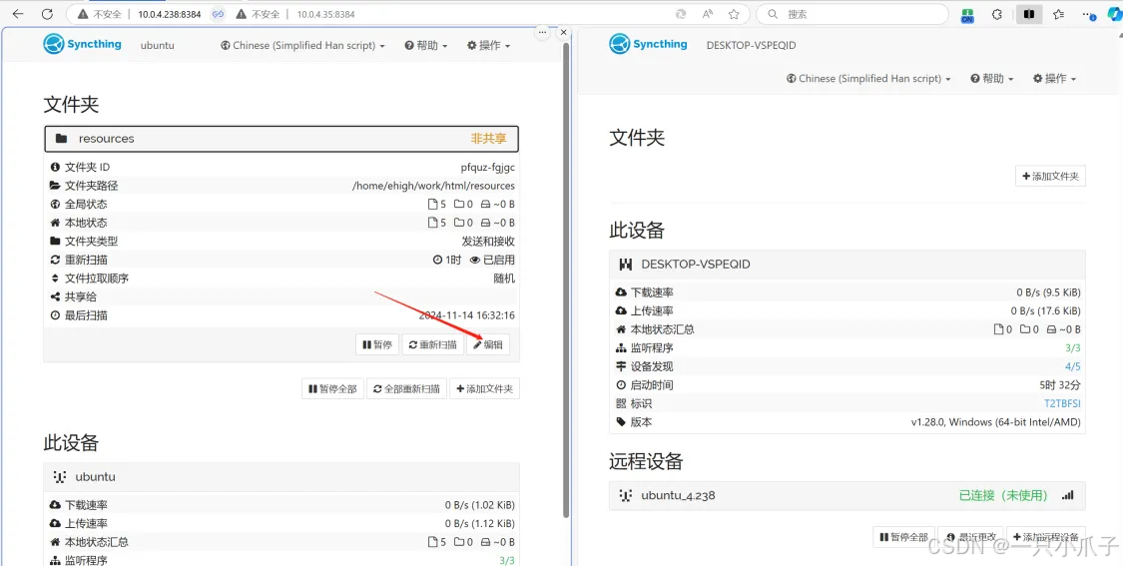Click the device ID T2TBFSI
Image resolution: width=1123 pixels, height=566 pixels.
(1062, 403)
